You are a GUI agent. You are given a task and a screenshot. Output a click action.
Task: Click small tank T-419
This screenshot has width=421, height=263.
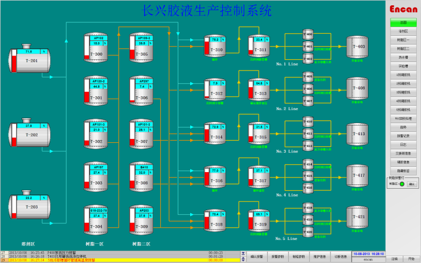(308, 220)
